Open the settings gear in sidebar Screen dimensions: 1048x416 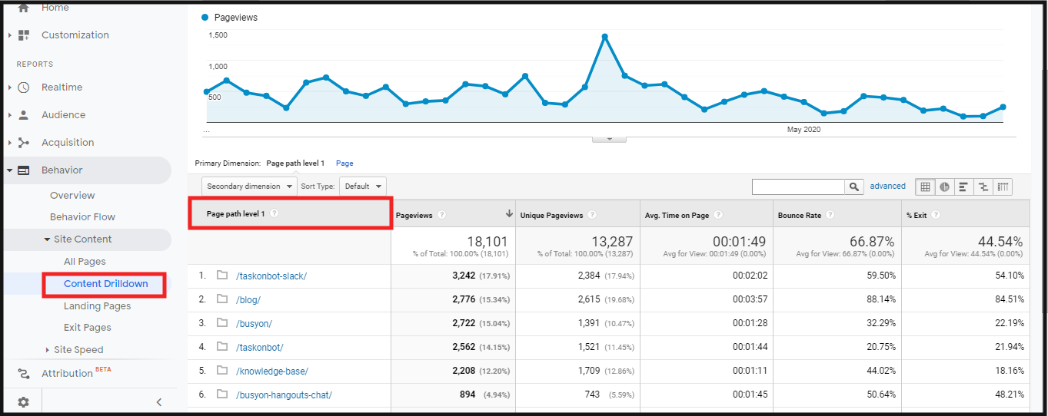coord(24,401)
